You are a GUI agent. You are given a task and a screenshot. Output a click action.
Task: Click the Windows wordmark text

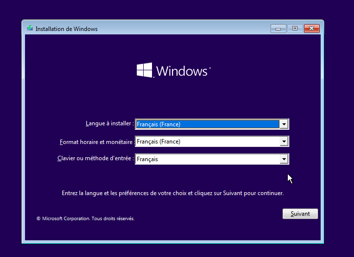pyautogui.click(x=182, y=71)
